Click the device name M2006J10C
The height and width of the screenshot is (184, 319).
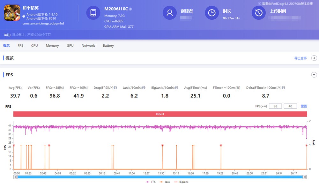tap(116, 9)
